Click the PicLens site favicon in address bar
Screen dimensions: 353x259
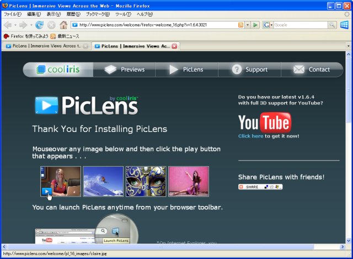click(75, 25)
